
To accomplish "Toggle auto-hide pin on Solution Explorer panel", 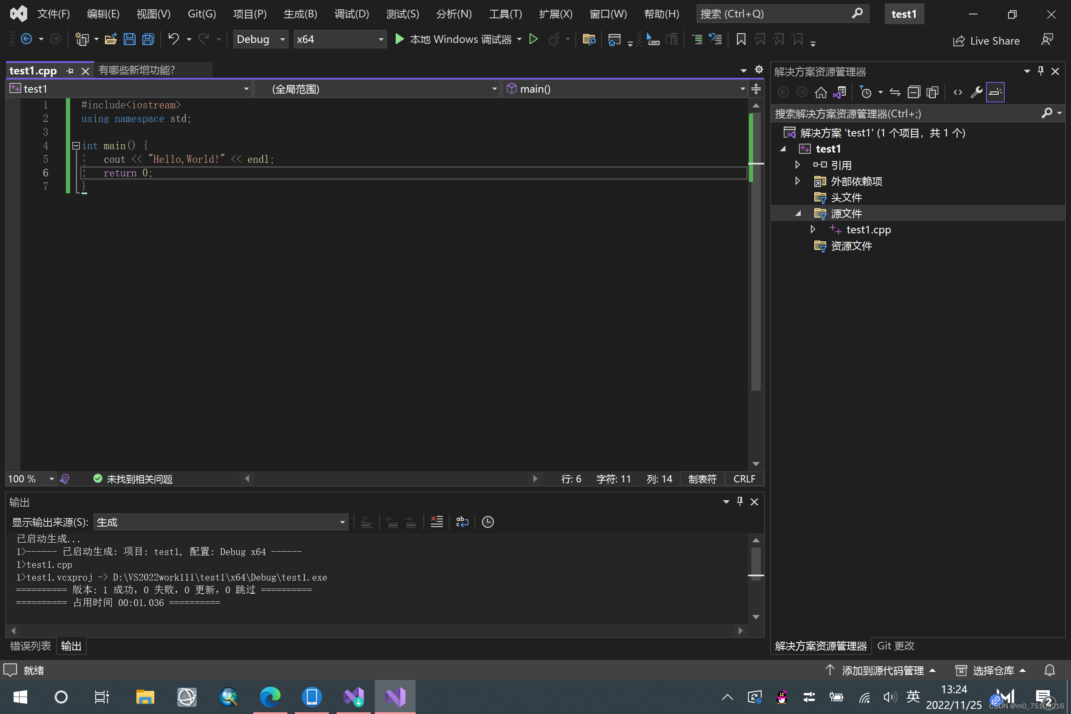I will point(1040,71).
